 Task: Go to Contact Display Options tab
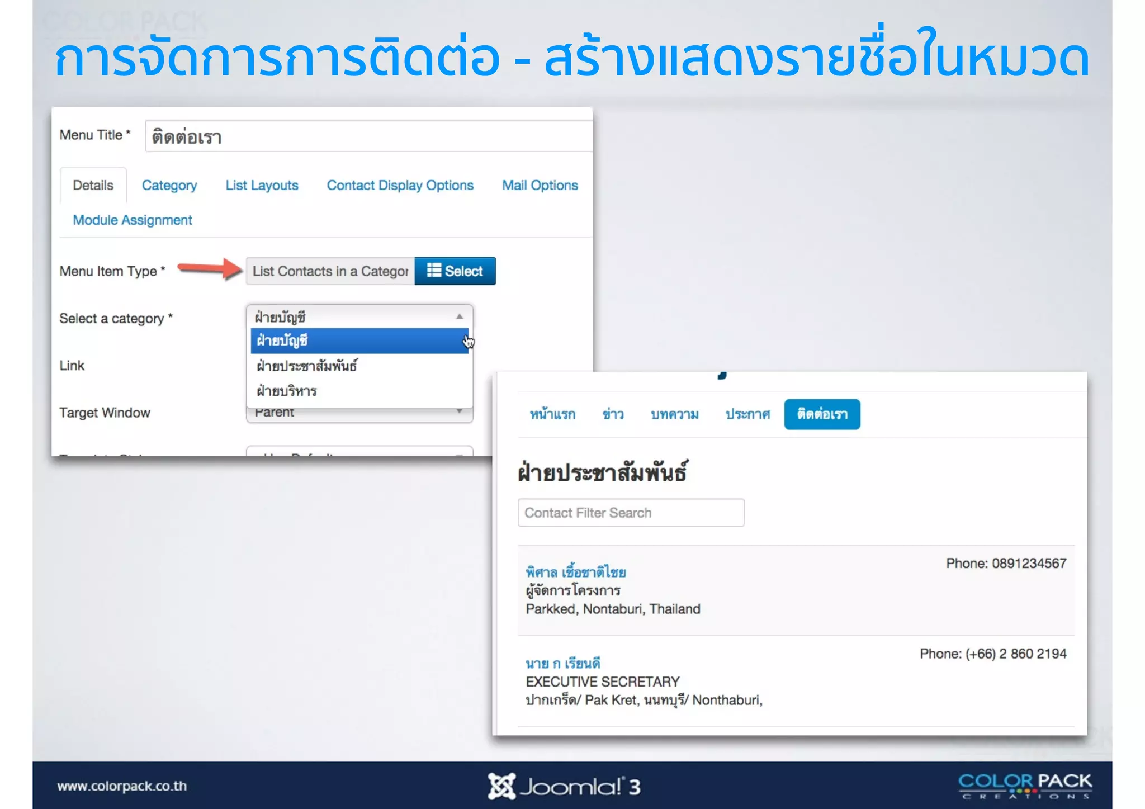tap(400, 185)
